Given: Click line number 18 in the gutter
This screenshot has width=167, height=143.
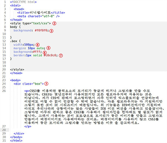Looking at the screenshot, I should (x=4, y=63).
